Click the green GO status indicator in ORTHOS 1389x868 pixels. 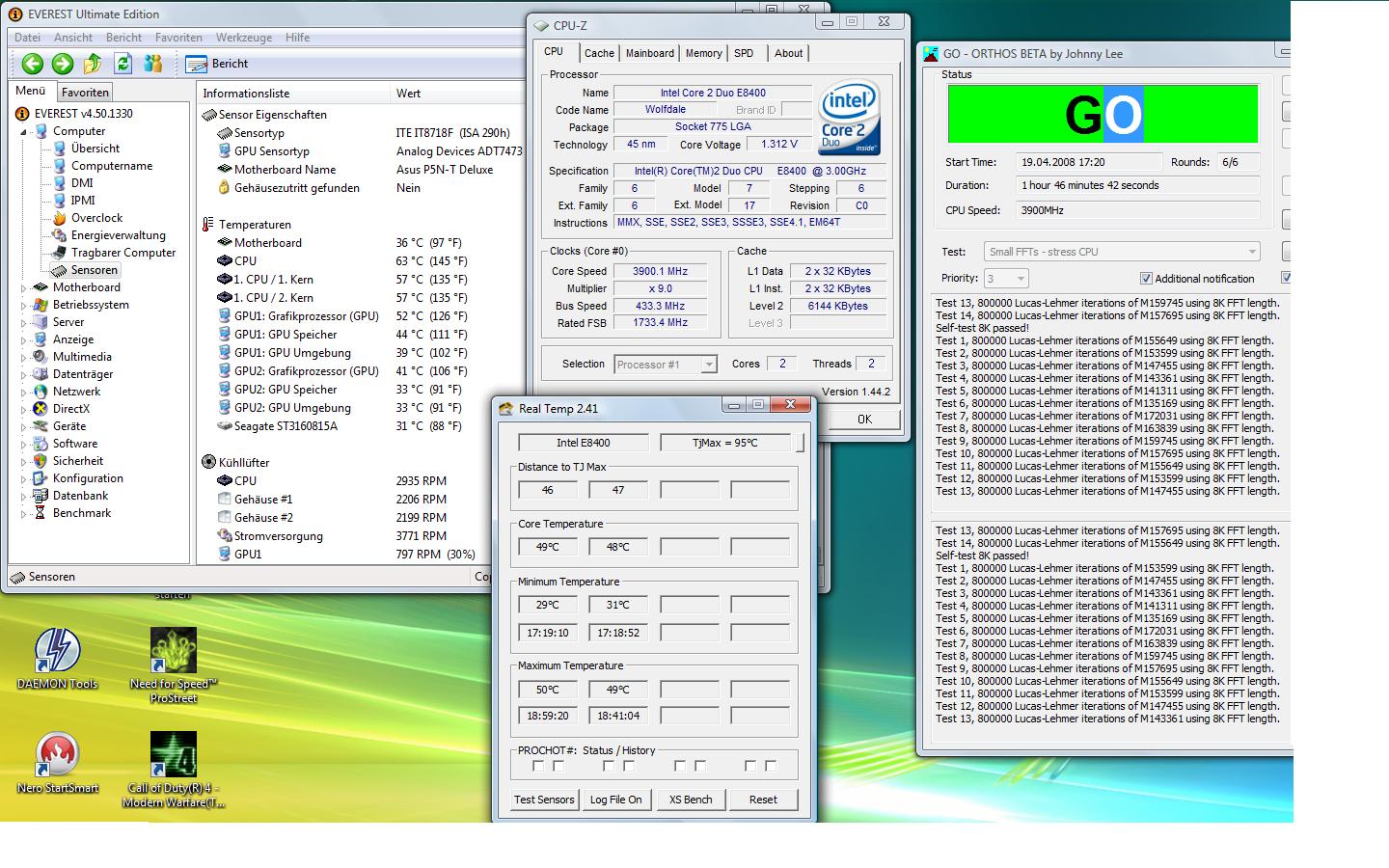click(1103, 114)
